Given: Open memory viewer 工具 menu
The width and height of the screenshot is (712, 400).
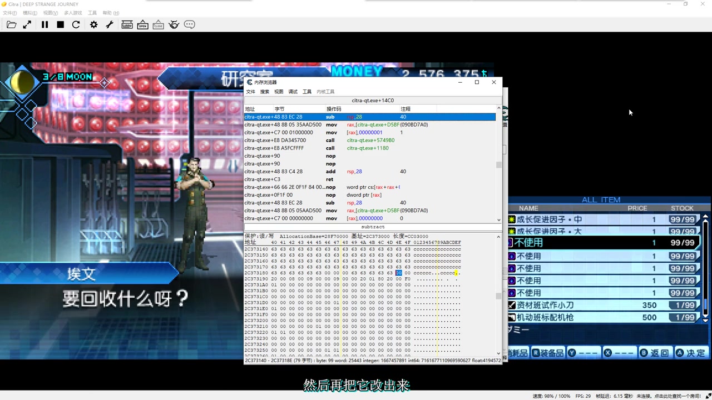Looking at the screenshot, I should 307,92.
